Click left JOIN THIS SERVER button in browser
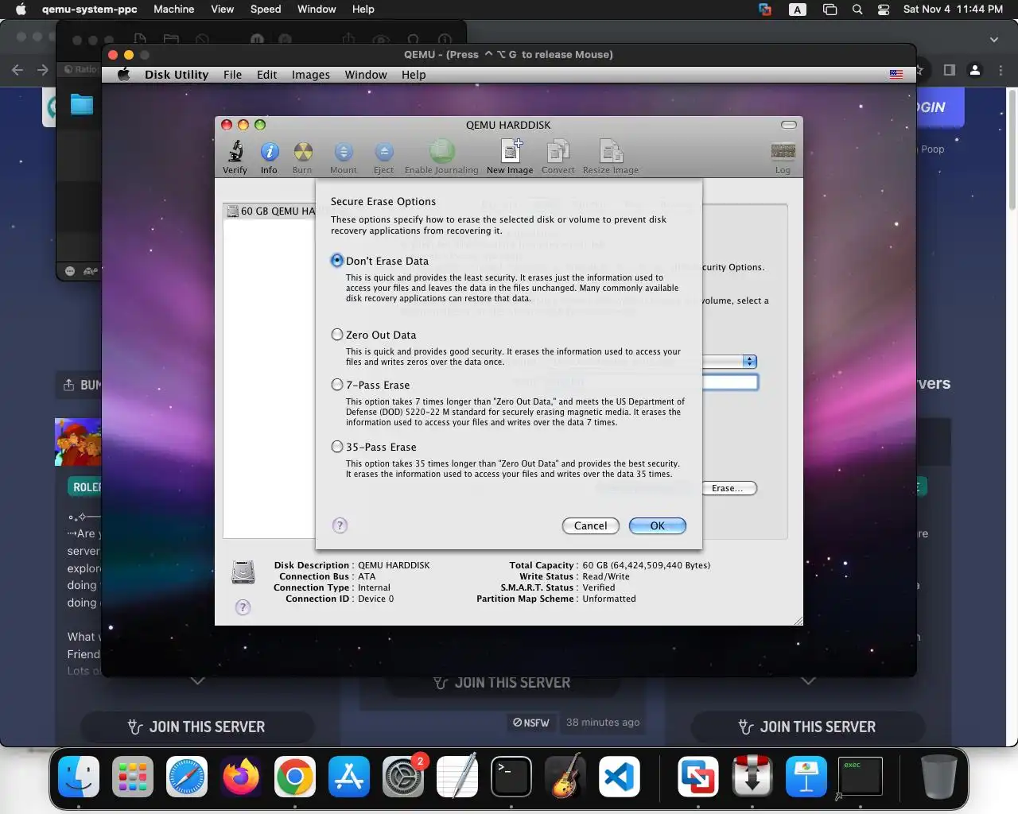The height and width of the screenshot is (814, 1018). pyautogui.click(x=197, y=727)
